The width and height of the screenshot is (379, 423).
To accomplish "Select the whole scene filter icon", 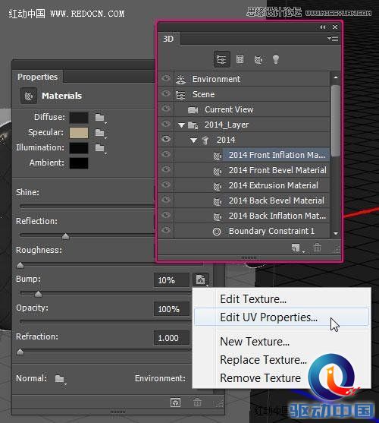I will click(x=222, y=59).
